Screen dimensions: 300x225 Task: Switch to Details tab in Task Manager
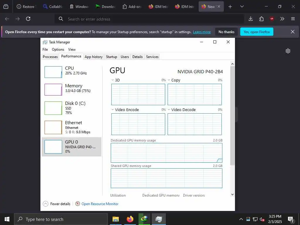[138, 57]
